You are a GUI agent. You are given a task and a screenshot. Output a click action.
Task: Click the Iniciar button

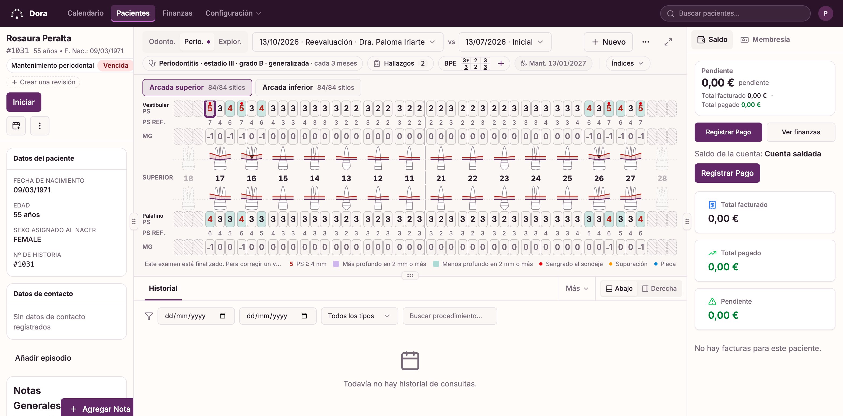tap(24, 102)
